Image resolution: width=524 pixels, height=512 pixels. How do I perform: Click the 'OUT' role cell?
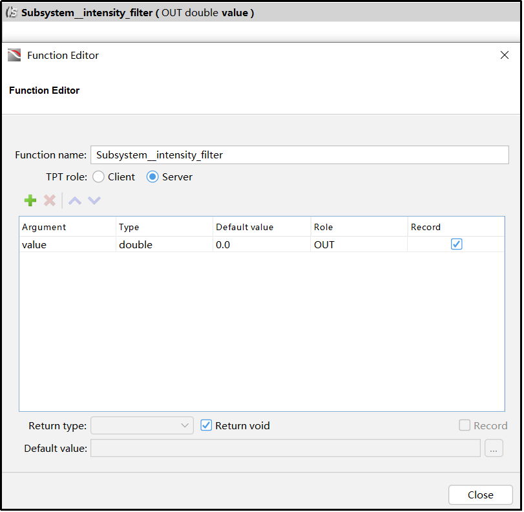(359, 245)
